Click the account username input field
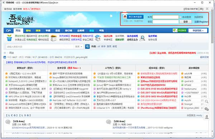 pos(166,17)
